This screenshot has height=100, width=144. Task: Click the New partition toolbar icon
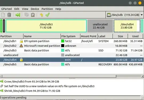tap(3, 15)
